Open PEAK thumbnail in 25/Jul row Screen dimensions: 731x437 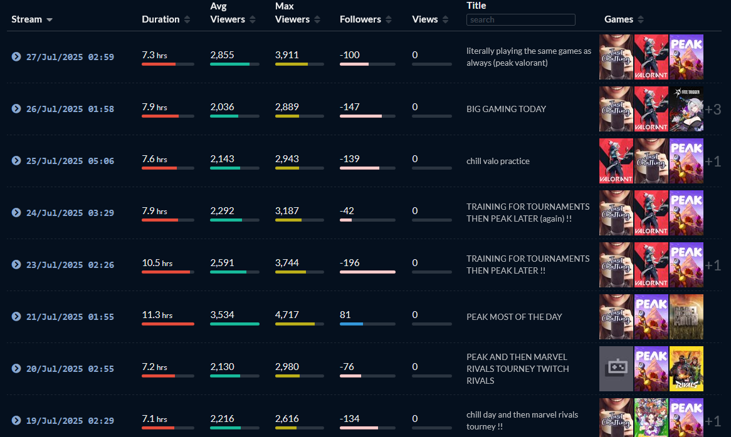[686, 160]
